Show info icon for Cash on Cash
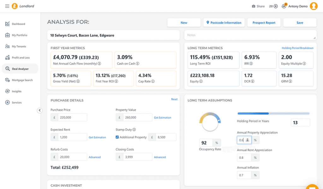The width and height of the screenshot is (323, 189). click(138, 64)
